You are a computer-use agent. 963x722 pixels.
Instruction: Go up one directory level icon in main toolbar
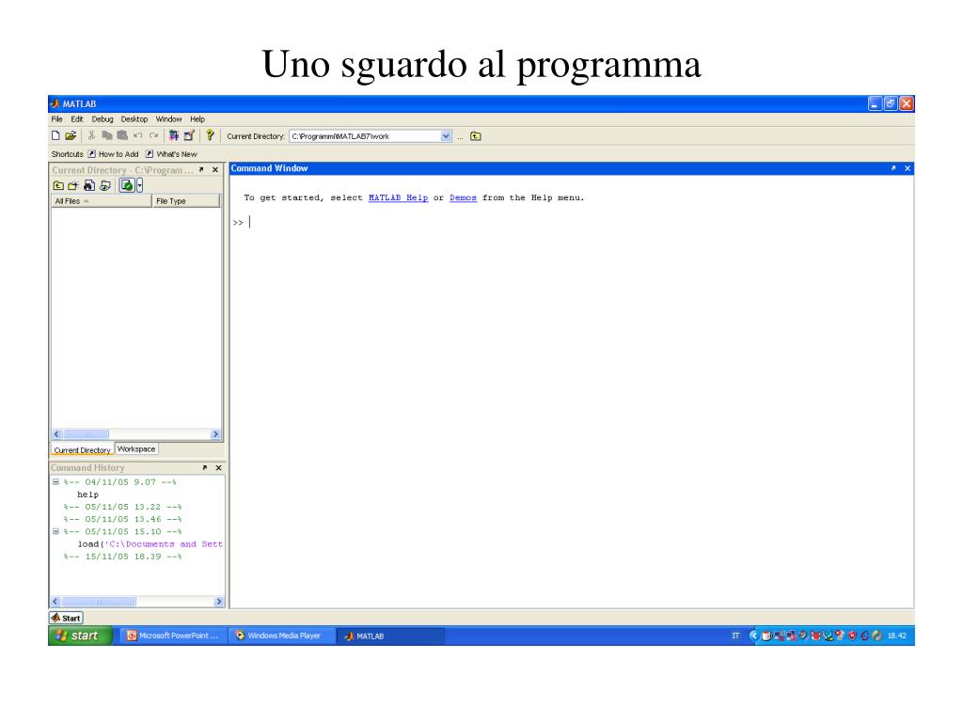coord(475,136)
